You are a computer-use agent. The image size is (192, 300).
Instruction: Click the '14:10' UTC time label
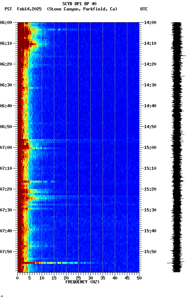click(150, 43)
